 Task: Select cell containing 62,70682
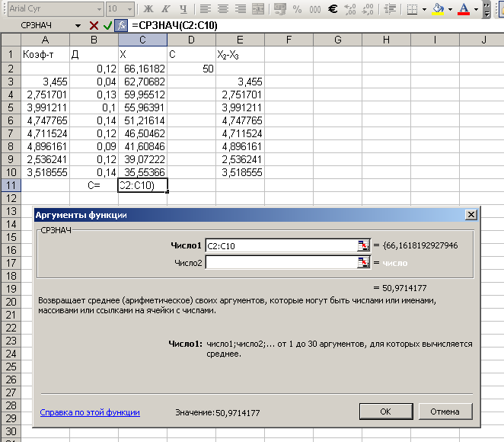click(x=142, y=82)
